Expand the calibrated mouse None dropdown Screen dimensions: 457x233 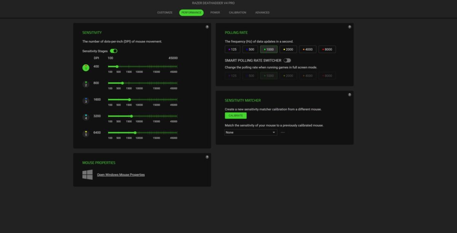click(251, 132)
